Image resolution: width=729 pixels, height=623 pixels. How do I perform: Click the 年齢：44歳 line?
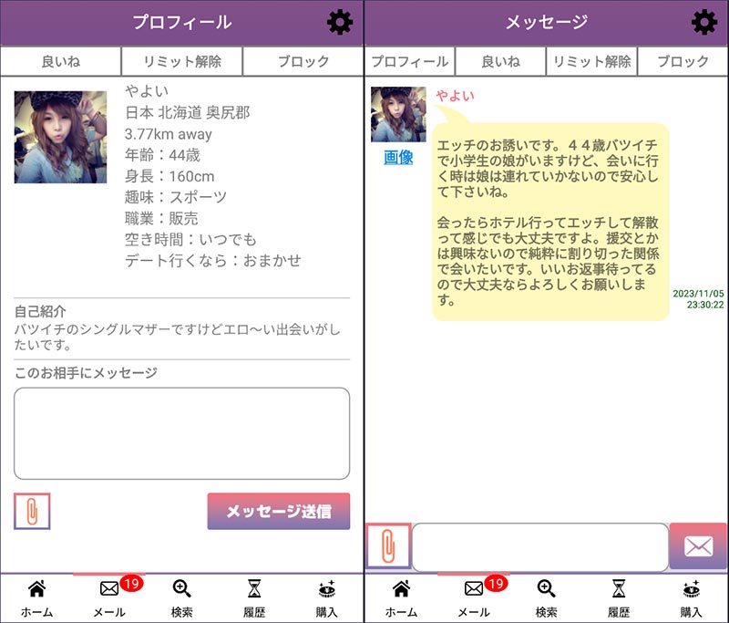[162, 155]
